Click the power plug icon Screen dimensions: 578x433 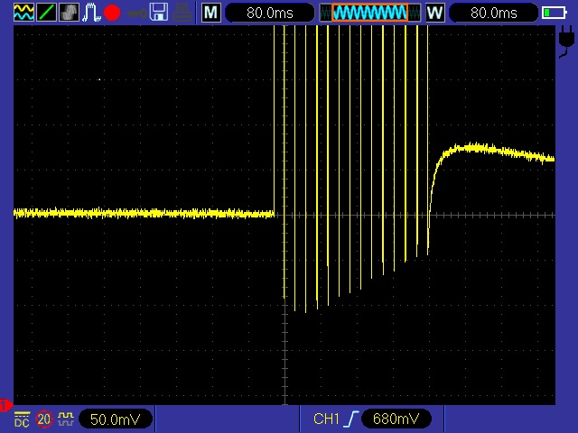[566, 41]
